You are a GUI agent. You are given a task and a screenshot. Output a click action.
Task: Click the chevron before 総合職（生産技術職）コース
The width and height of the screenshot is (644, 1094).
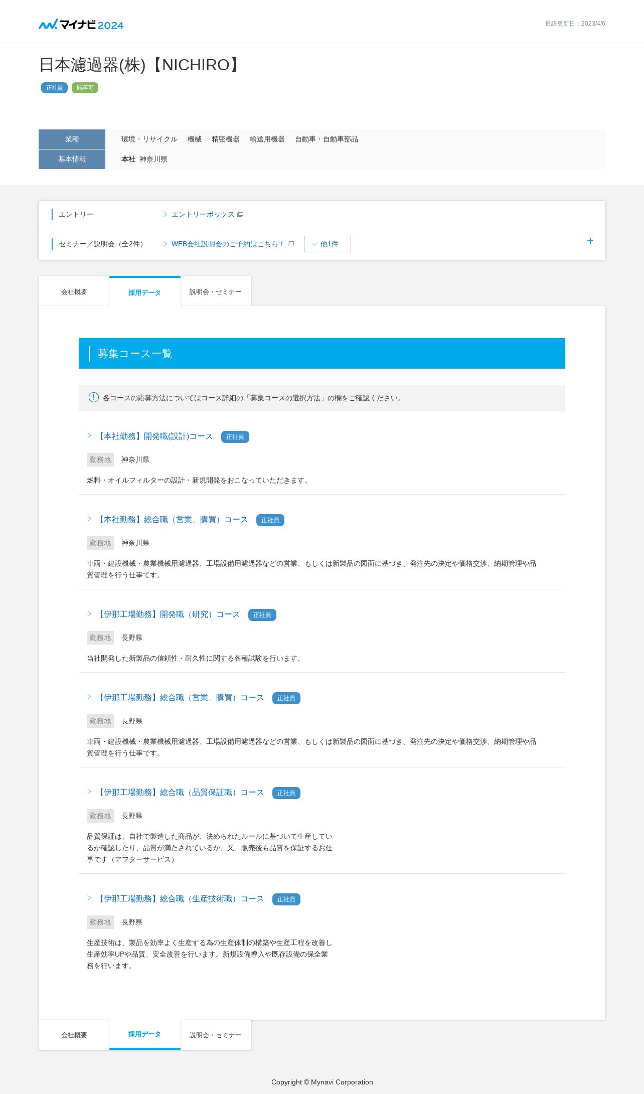[89, 898]
